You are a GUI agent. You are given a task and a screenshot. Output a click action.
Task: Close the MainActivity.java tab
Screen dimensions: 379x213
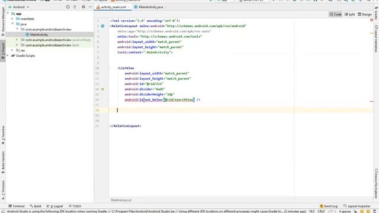[166, 7]
